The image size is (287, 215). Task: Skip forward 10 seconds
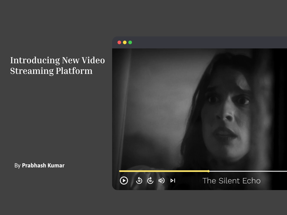click(151, 181)
